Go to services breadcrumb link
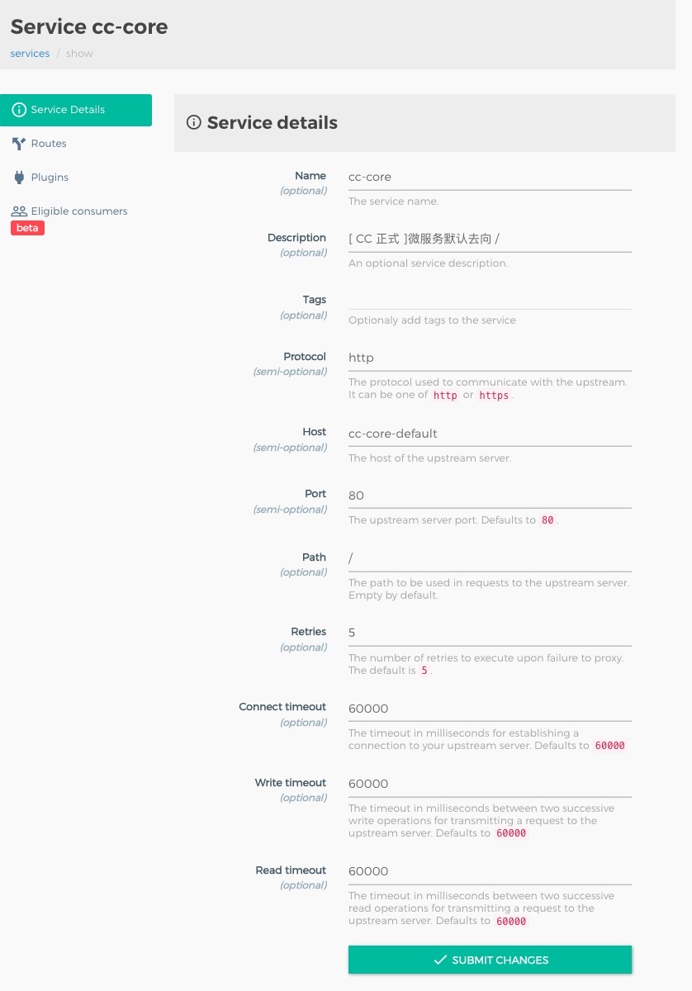Viewport: 692px width, 991px height. point(30,54)
